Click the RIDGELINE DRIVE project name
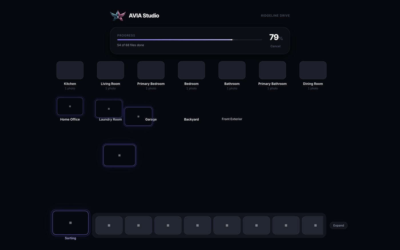The width and height of the screenshot is (400, 250). [275, 16]
